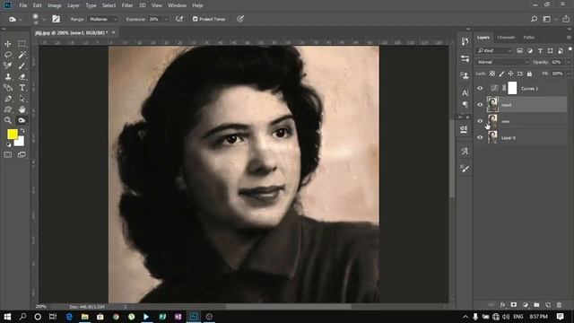574x323 pixels.
Task: Select the Clone Stamp tool
Action: coord(8,77)
